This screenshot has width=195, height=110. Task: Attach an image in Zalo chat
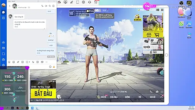(x=13, y=62)
